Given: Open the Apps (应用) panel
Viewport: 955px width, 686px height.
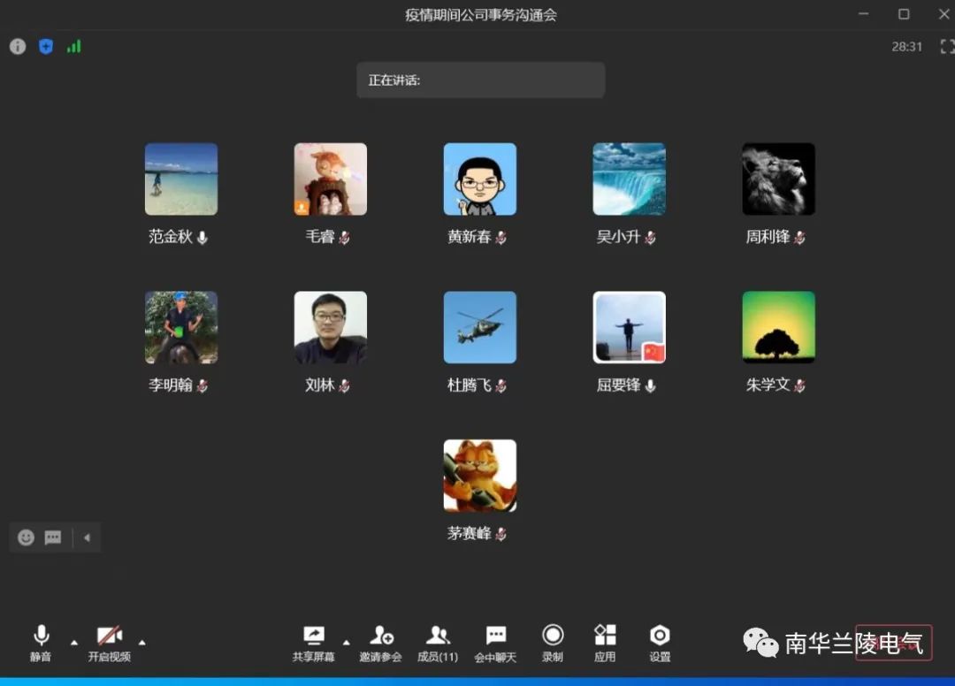Looking at the screenshot, I should [x=605, y=642].
